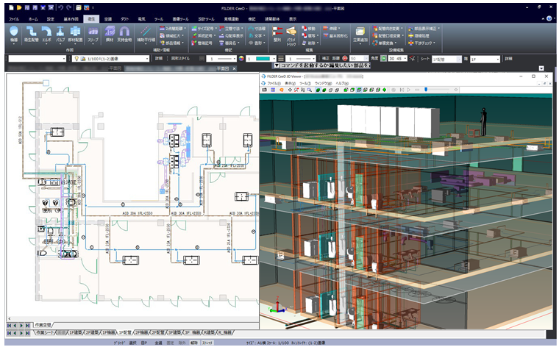Click the エルボ elbow tool
The height and width of the screenshot is (347, 559).
click(48, 34)
